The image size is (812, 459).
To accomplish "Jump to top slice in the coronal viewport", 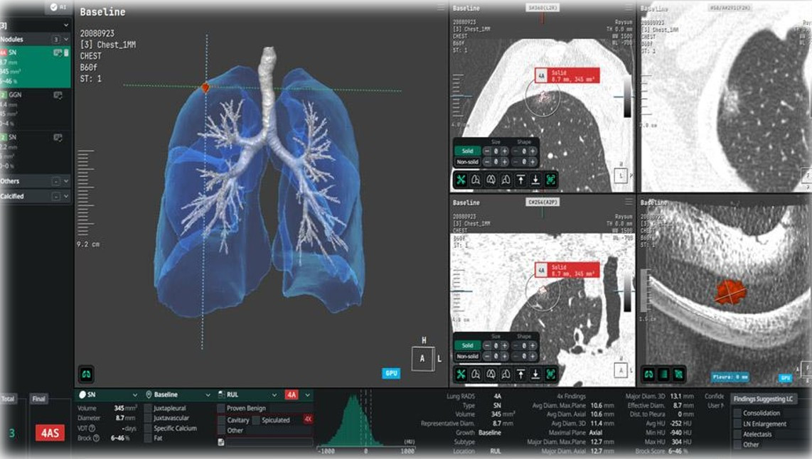I will pyautogui.click(x=520, y=374).
